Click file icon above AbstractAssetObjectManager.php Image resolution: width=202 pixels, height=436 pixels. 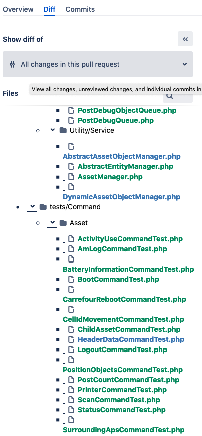[x=71, y=146]
